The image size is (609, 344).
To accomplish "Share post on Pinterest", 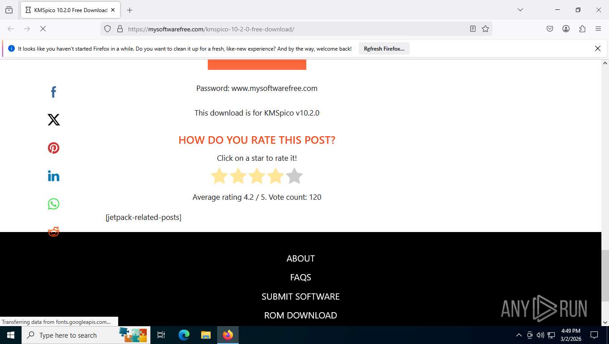I will [53, 148].
